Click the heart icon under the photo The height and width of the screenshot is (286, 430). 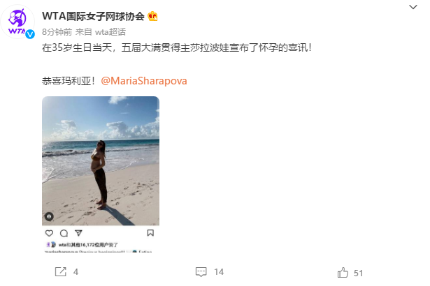(x=49, y=233)
